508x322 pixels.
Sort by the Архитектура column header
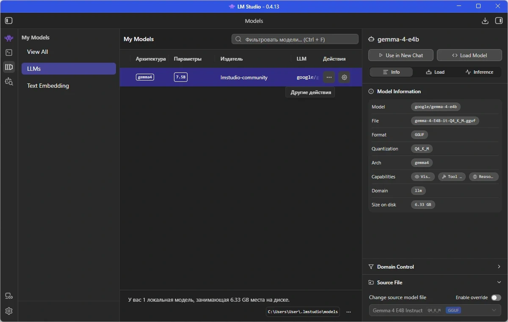pos(151,59)
